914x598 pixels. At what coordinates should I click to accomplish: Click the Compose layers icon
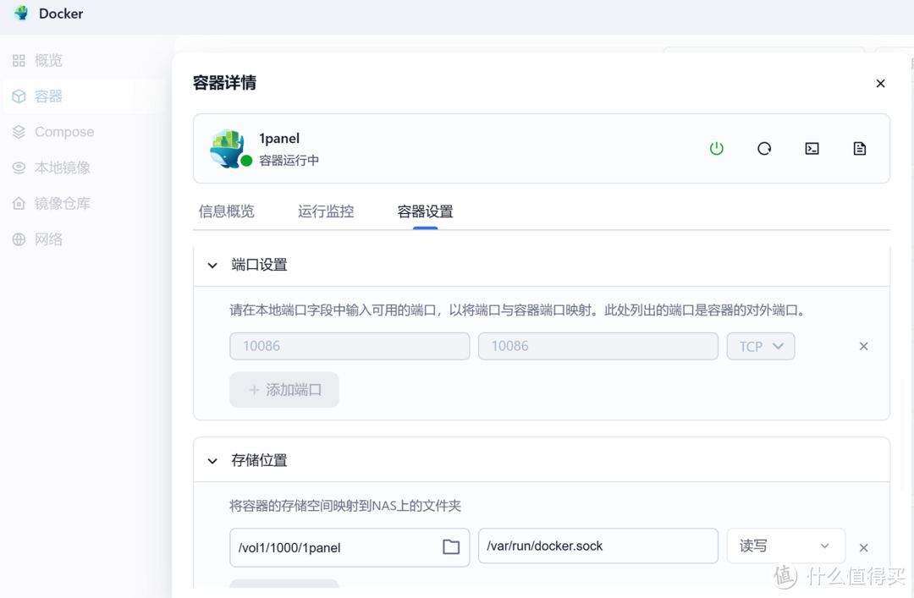coord(19,132)
